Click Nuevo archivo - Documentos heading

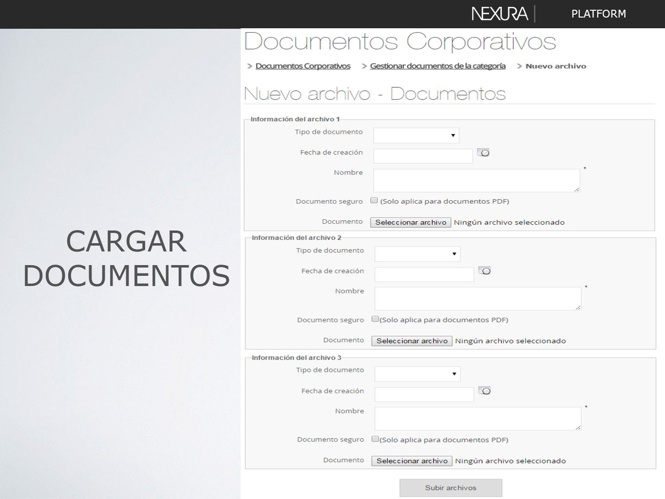point(375,94)
